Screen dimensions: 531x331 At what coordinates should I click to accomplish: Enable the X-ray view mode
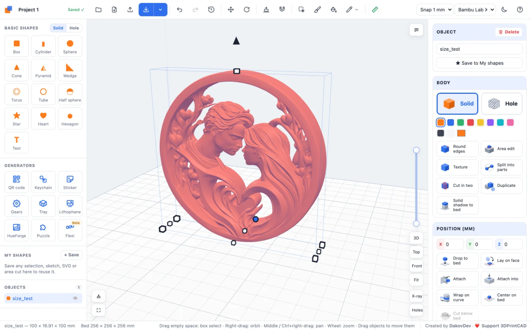pyautogui.click(x=417, y=296)
